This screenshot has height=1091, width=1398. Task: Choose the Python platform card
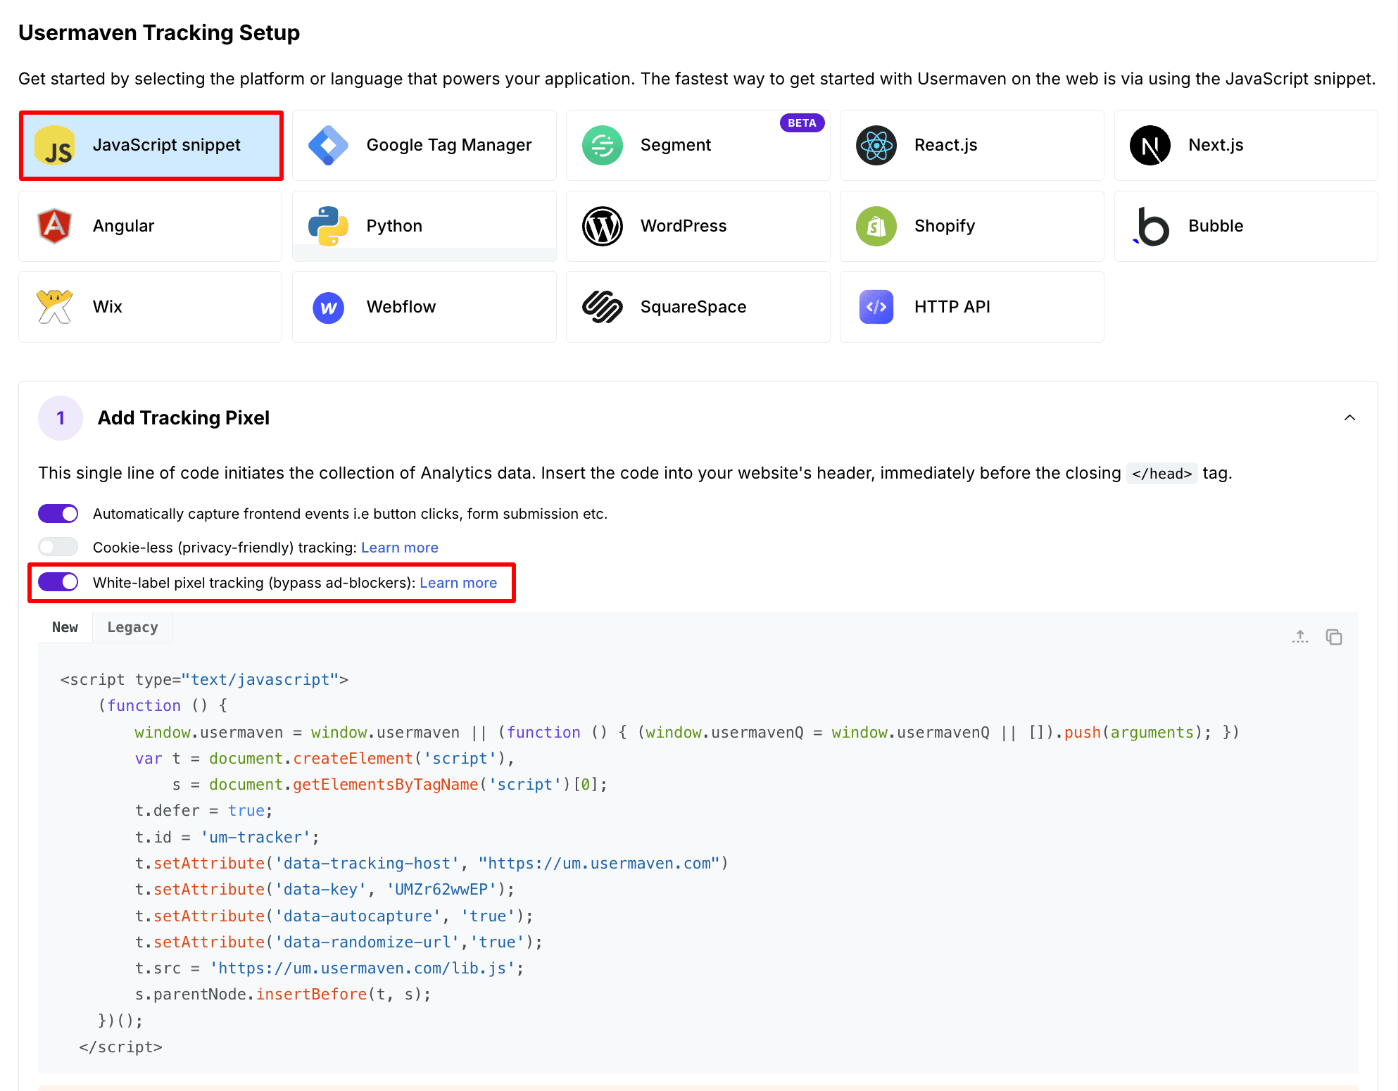pyautogui.click(x=424, y=227)
